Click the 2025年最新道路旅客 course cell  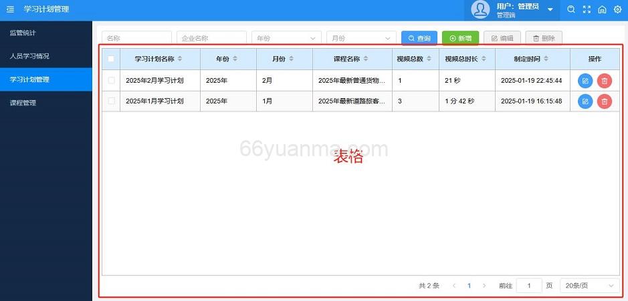[x=352, y=101]
